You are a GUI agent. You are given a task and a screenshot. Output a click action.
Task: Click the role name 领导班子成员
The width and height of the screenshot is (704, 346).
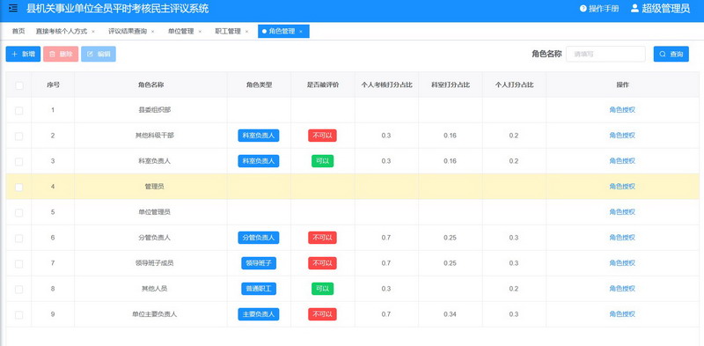click(155, 263)
